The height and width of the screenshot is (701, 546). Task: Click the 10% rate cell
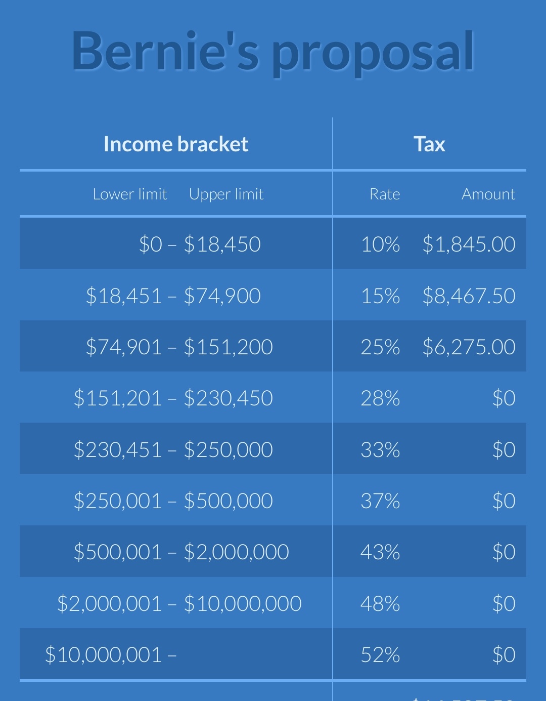(x=380, y=244)
